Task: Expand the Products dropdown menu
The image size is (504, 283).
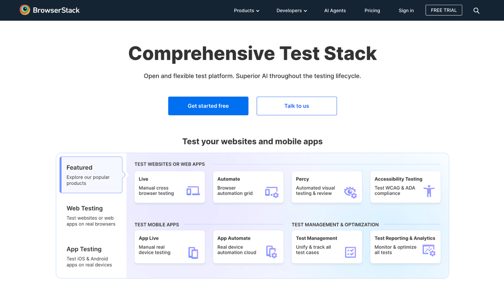Action: pos(244,11)
